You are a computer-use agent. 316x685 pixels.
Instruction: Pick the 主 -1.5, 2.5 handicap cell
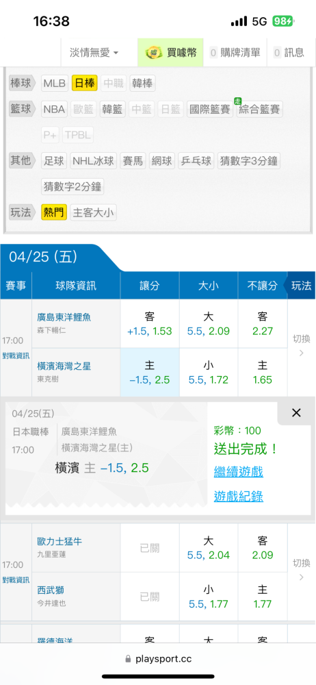[x=150, y=373]
